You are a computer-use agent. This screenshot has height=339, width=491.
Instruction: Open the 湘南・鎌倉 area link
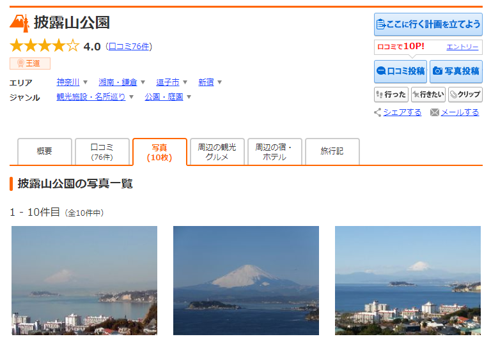[x=118, y=82]
